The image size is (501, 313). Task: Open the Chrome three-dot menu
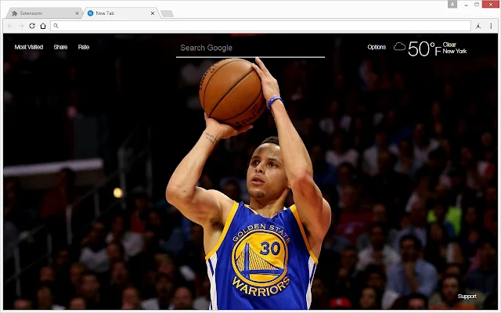(x=491, y=26)
